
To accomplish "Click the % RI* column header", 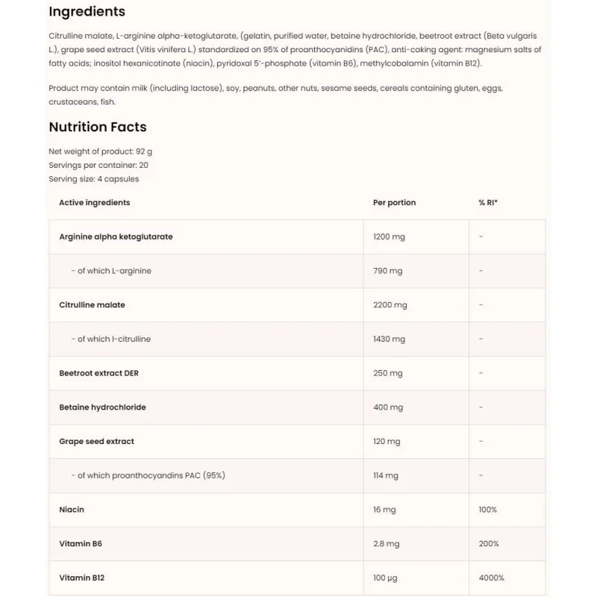I will [x=488, y=202].
